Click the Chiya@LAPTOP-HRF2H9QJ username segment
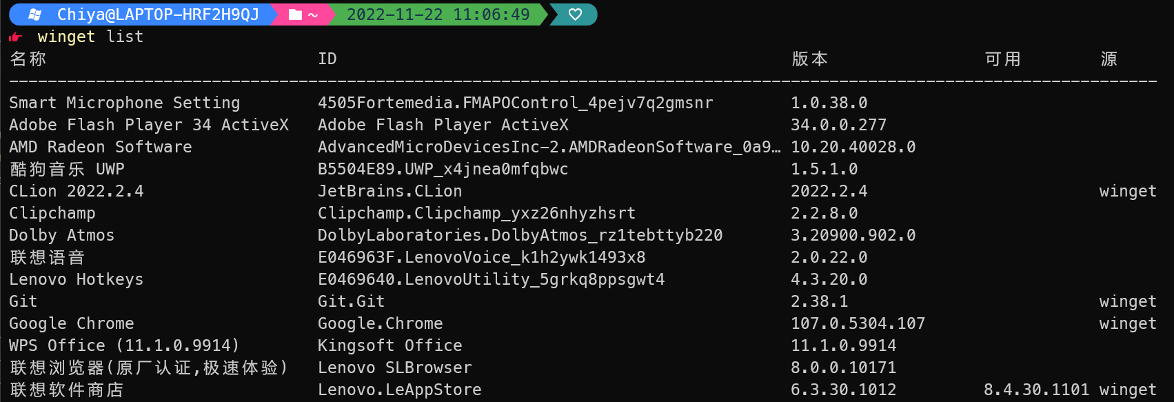This screenshot has width=1174, height=402. (158, 14)
